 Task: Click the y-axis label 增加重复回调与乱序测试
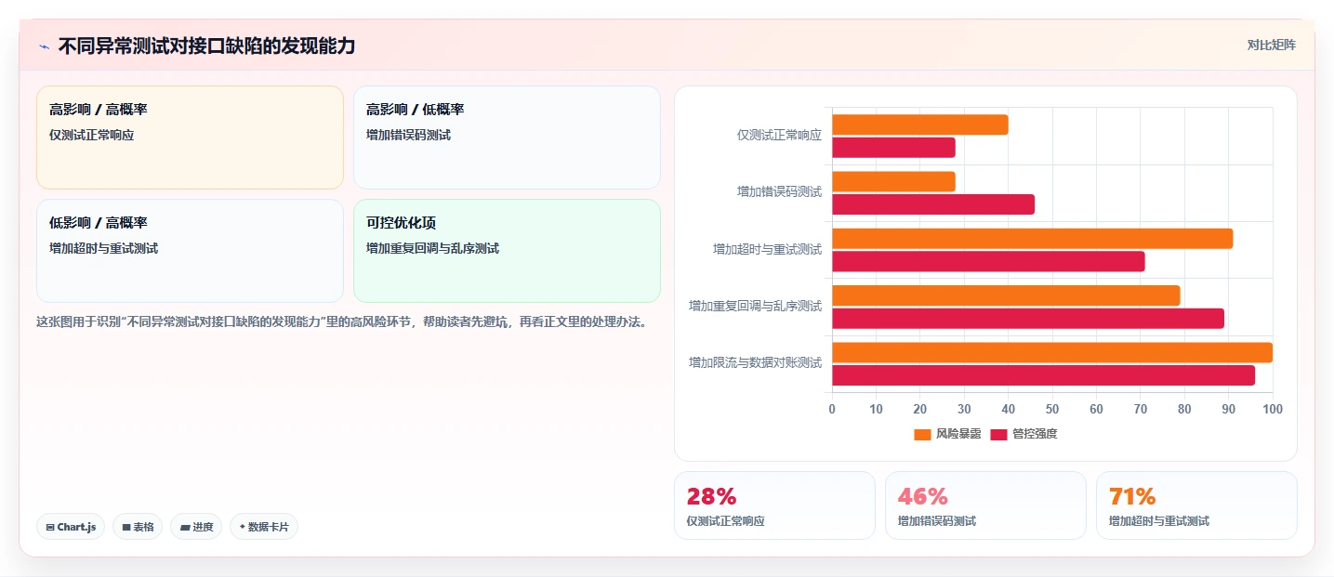[x=755, y=306]
